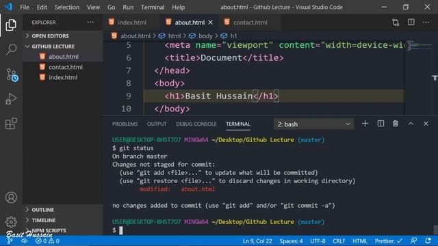
Task: Click the Prettier status bar item
Action: point(389,241)
